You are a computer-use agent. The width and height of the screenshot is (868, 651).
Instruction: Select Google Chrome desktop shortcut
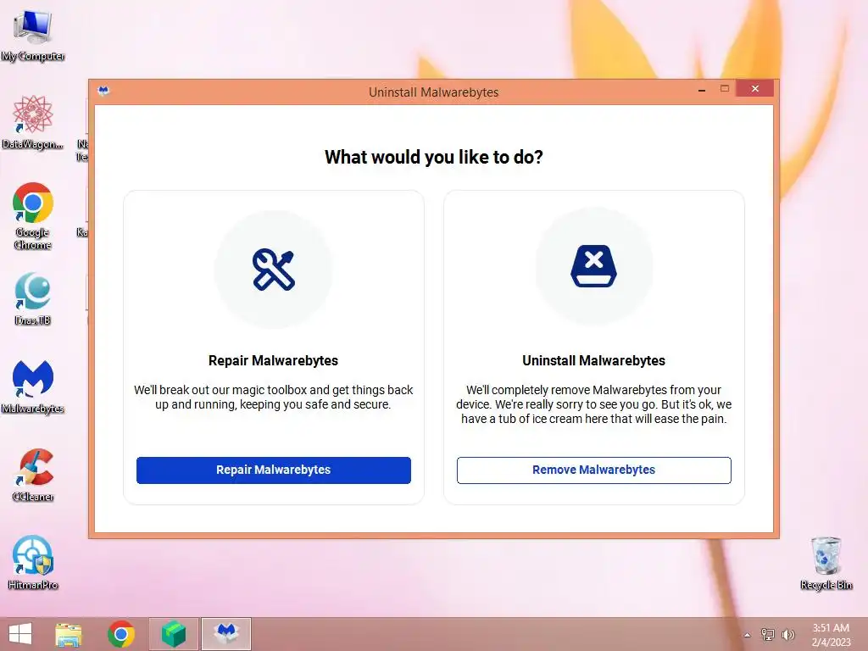(x=33, y=216)
